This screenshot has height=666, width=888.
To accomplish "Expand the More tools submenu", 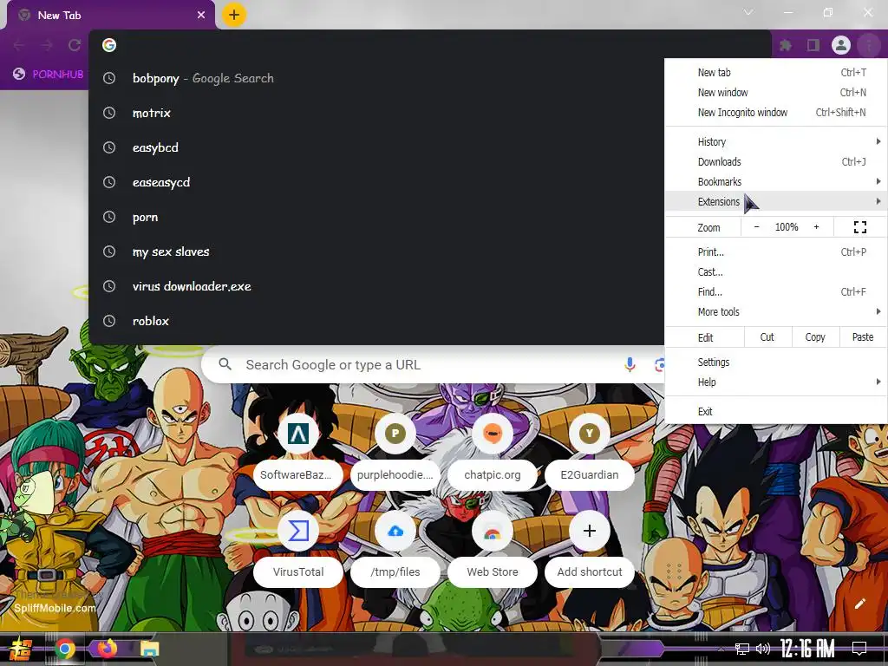I will [776, 311].
